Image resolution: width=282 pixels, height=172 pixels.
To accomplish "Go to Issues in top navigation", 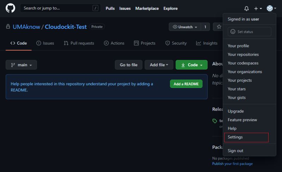I will (x=125, y=8).
